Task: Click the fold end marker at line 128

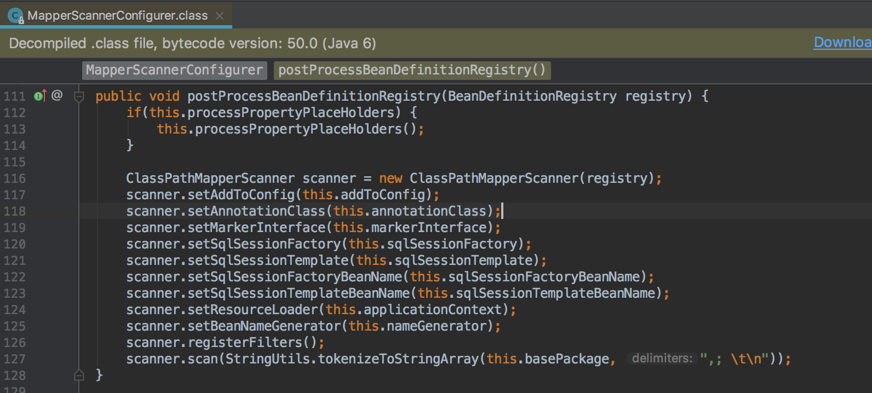Action: (79, 375)
